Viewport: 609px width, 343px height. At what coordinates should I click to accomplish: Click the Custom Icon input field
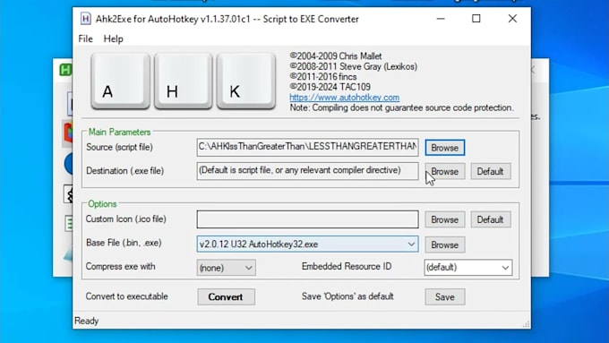coord(307,219)
